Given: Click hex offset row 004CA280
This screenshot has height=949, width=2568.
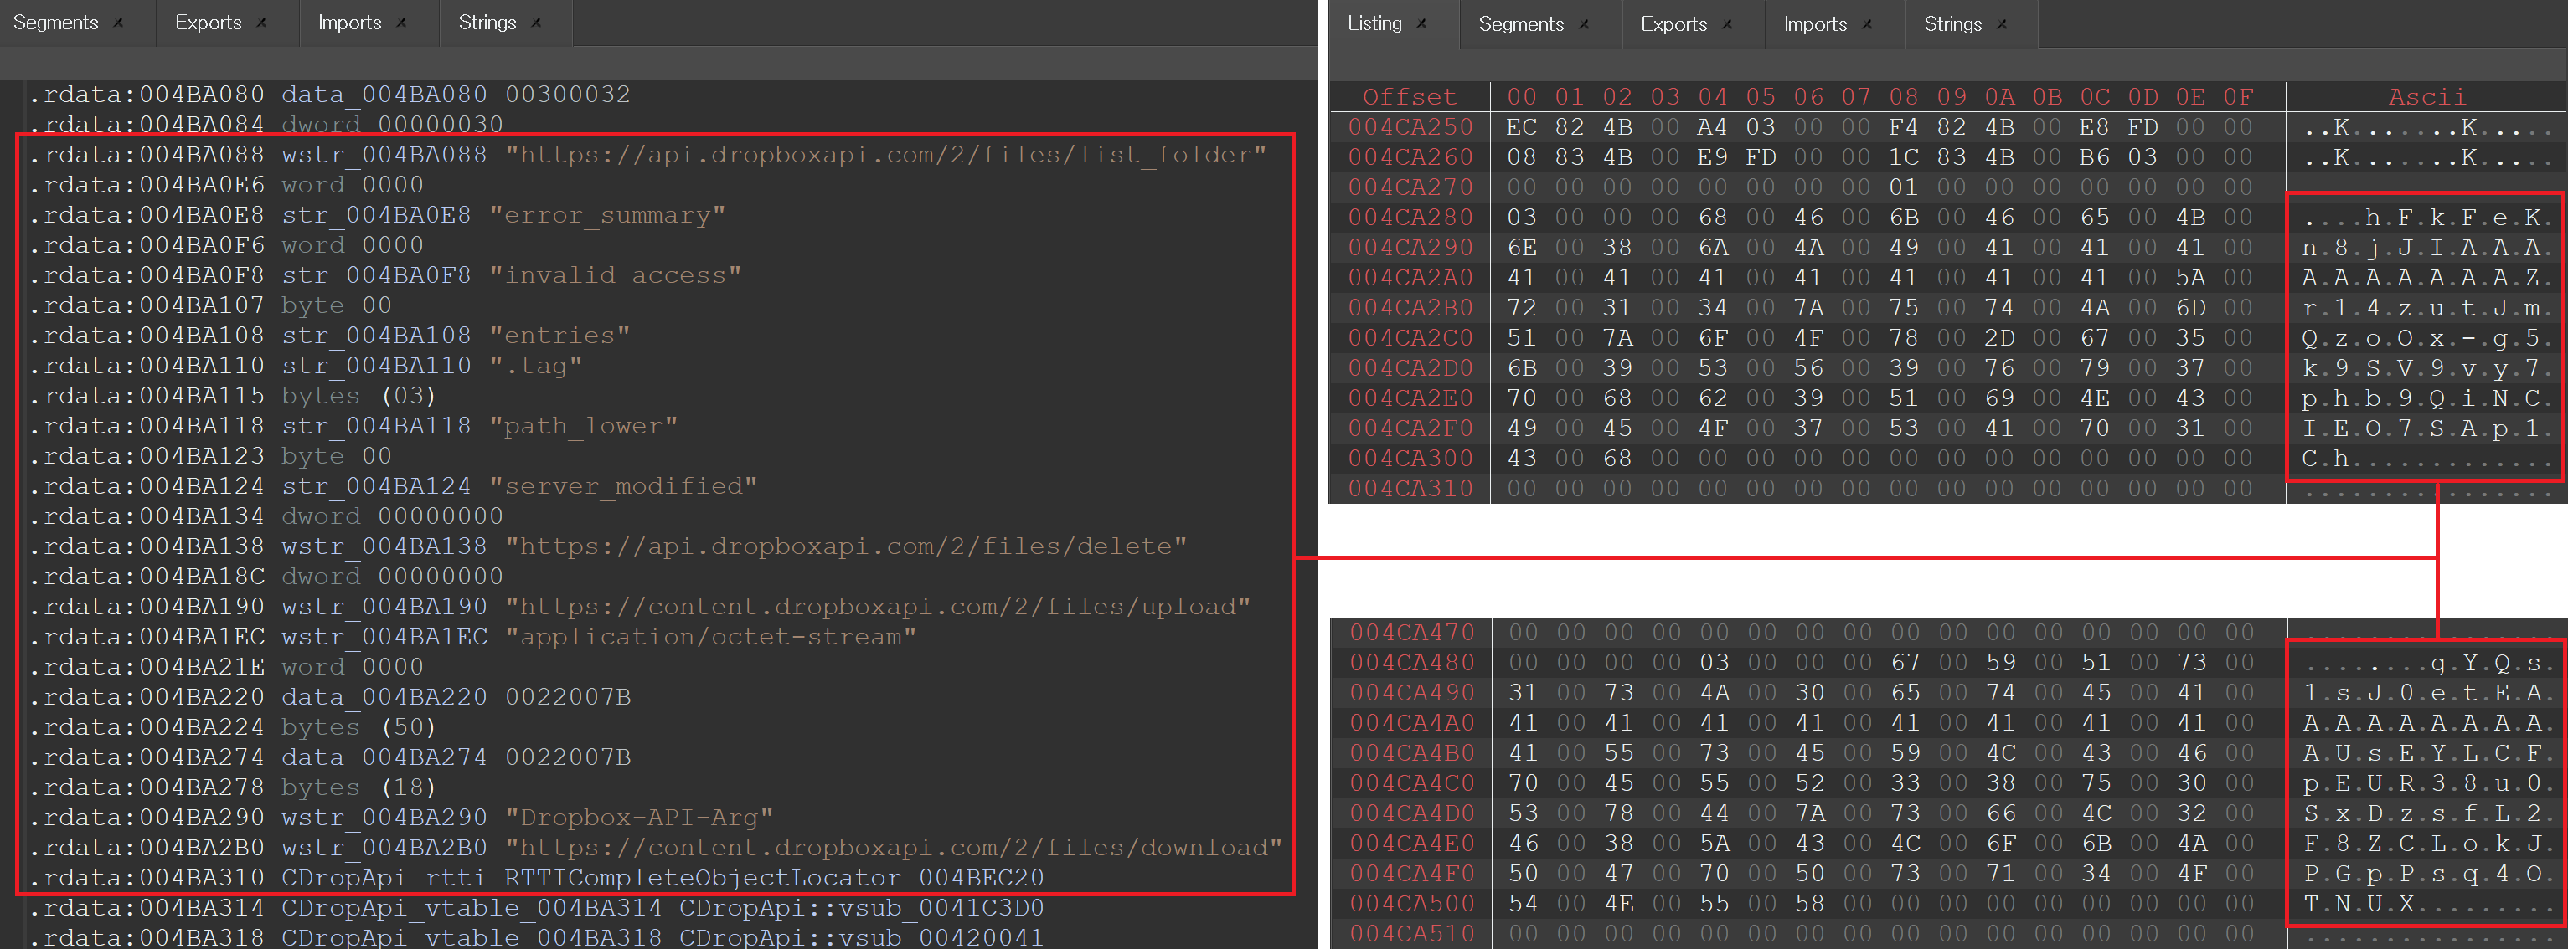Looking at the screenshot, I should (x=1410, y=217).
